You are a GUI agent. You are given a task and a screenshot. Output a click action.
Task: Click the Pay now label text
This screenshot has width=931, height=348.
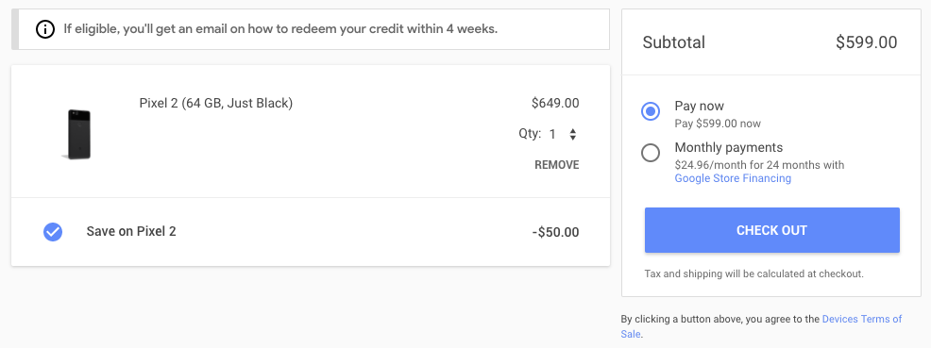point(700,107)
